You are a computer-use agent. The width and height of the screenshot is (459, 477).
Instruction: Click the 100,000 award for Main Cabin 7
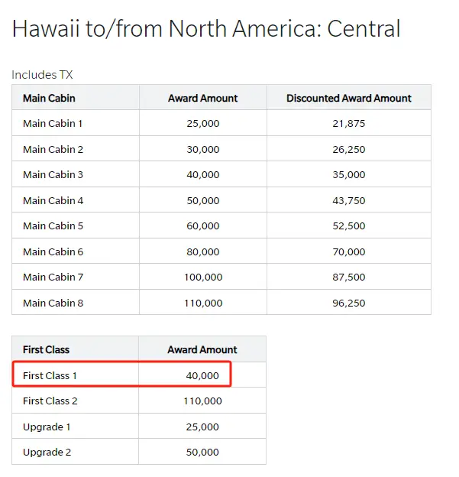click(x=202, y=277)
